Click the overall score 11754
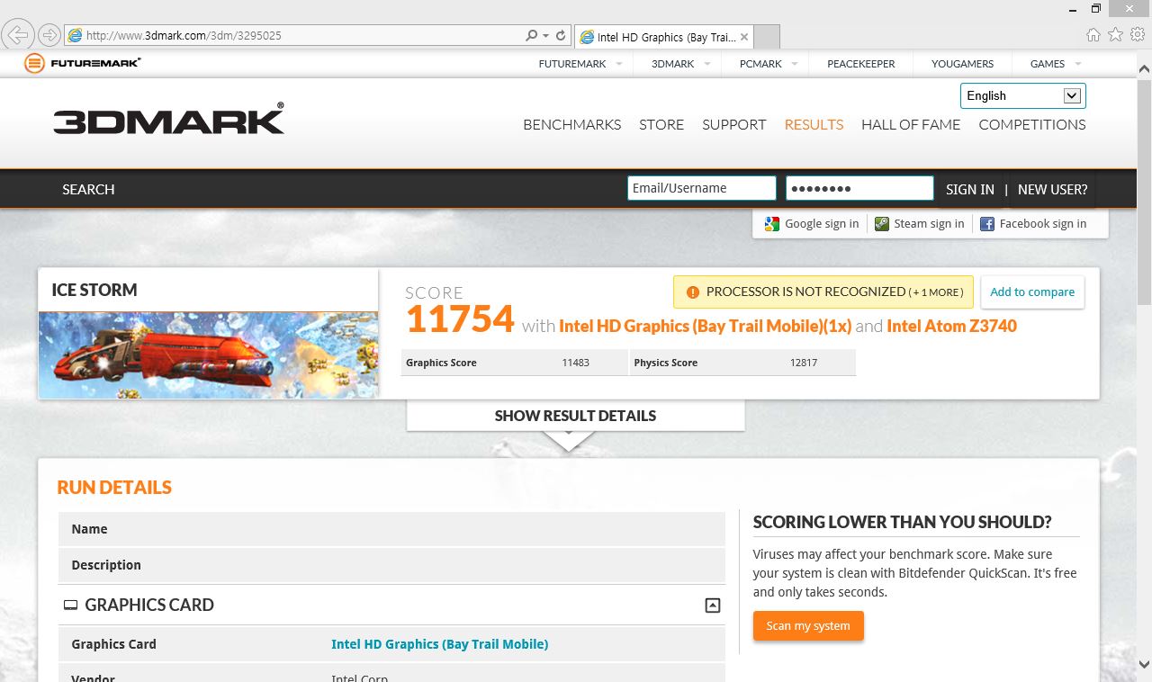The image size is (1152, 682). click(x=460, y=319)
